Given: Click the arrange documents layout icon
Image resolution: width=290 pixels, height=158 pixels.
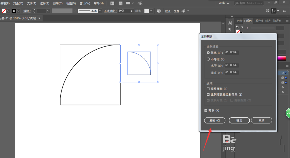Looking at the screenshot, I should pyautogui.click(x=128, y=3).
